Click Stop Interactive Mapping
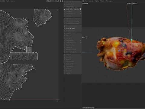145x109 pixels. point(72,23)
